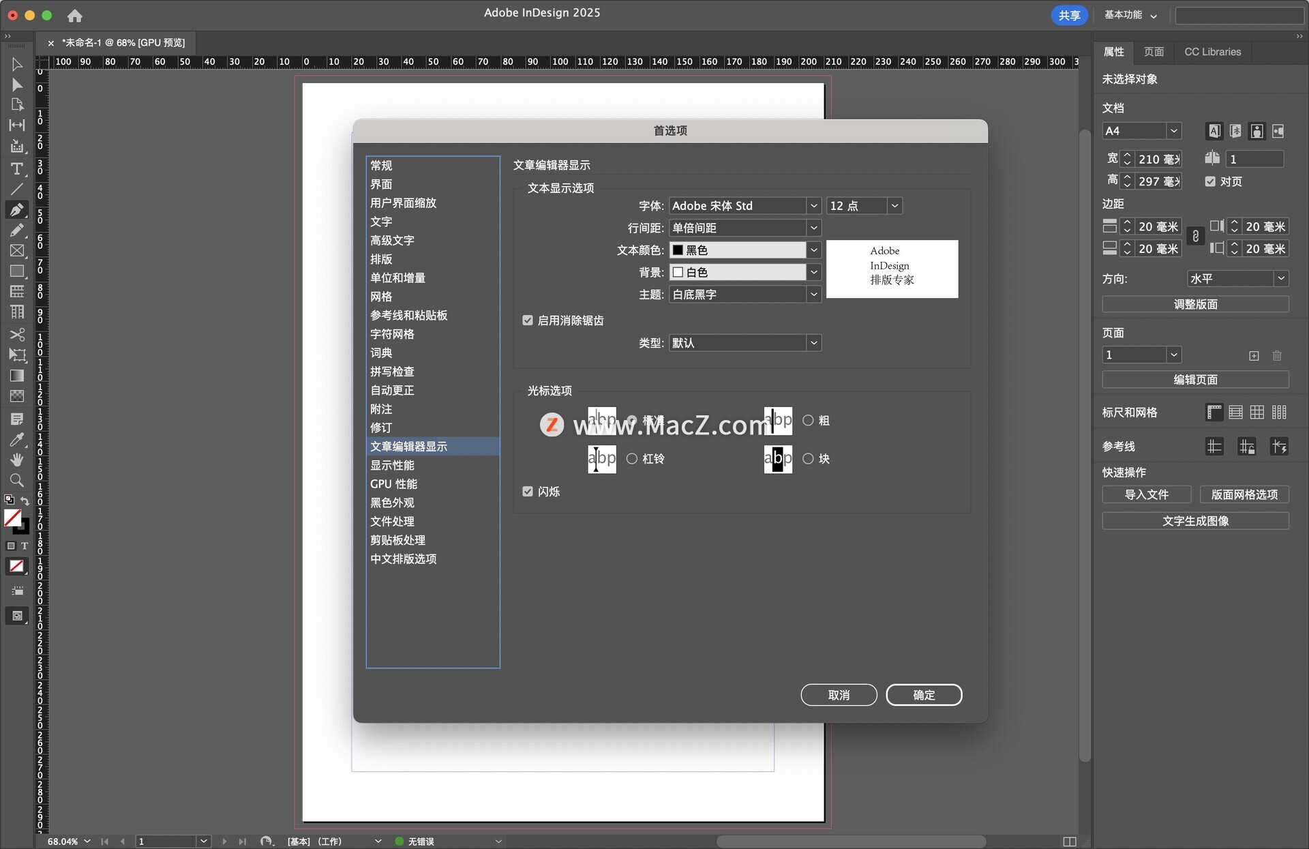
Task: Select the Eyedropper tool
Action: point(17,439)
